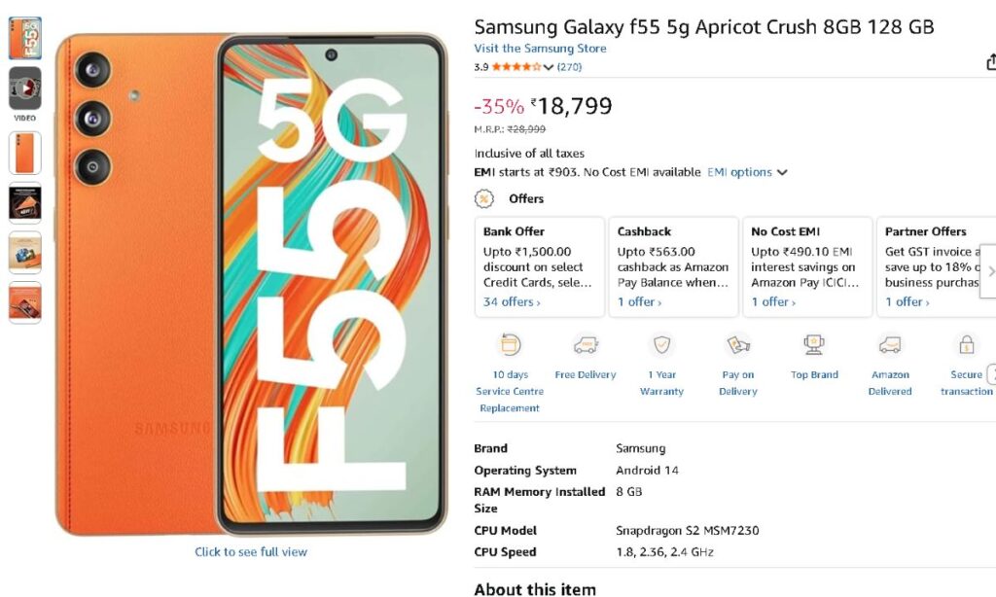Select the orange phone back thumbnail

pos(24,154)
